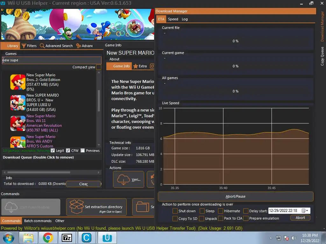Image resolution: width=326 pixels, height=244 pixels.
Task: Click the greyed Start downloading cloud icon
Action: pos(11,207)
